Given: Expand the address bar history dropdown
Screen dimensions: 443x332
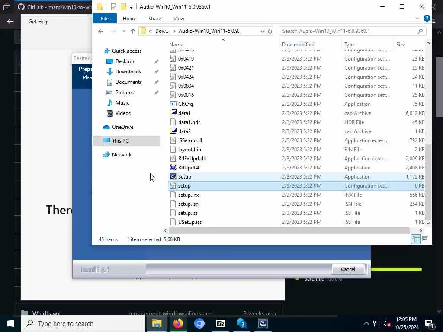Looking at the screenshot, I should point(262,31).
